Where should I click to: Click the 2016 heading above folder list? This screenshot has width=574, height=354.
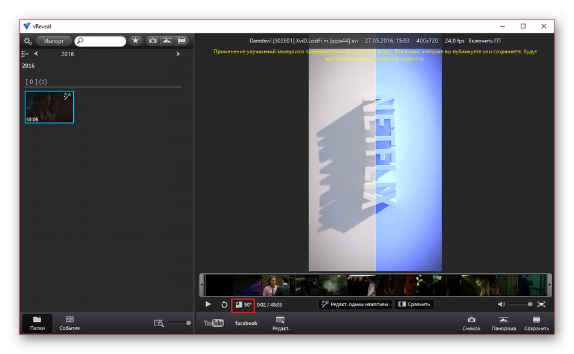(28, 65)
